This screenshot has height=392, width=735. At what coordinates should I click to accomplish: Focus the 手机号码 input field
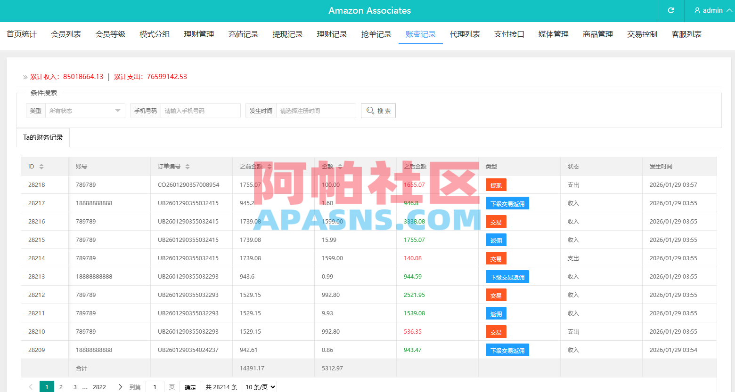(x=201, y=111)
